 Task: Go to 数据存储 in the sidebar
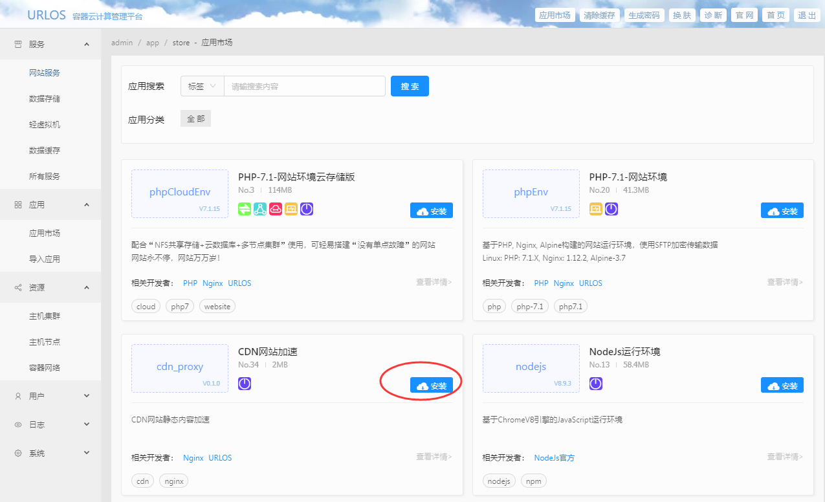[45, 98]
